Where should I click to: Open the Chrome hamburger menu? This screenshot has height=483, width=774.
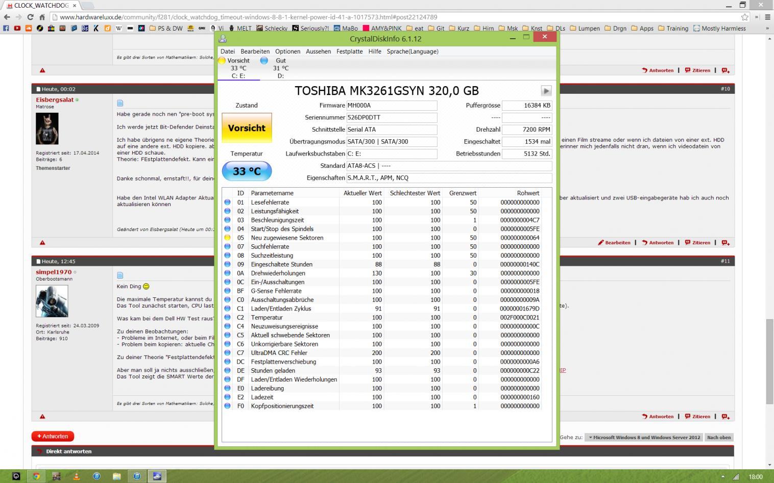[767, 17]
